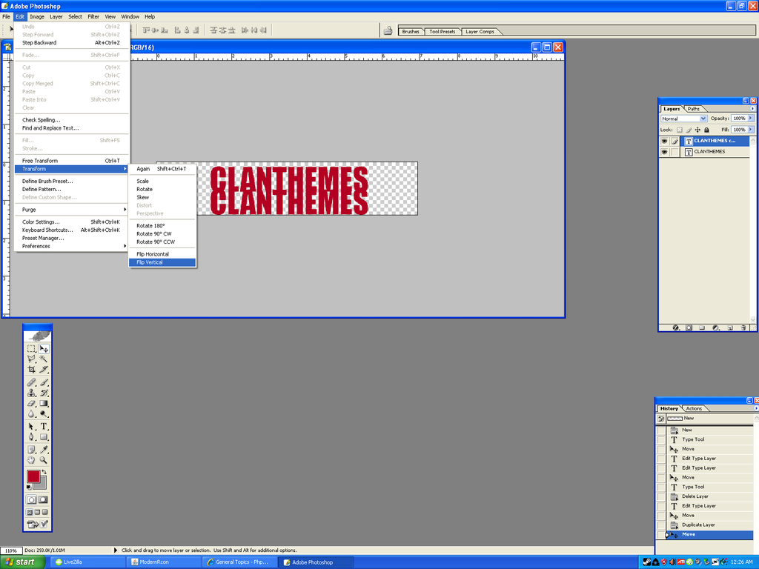Open the History panel flyout menu
The image size is (759, 569).
755,408
